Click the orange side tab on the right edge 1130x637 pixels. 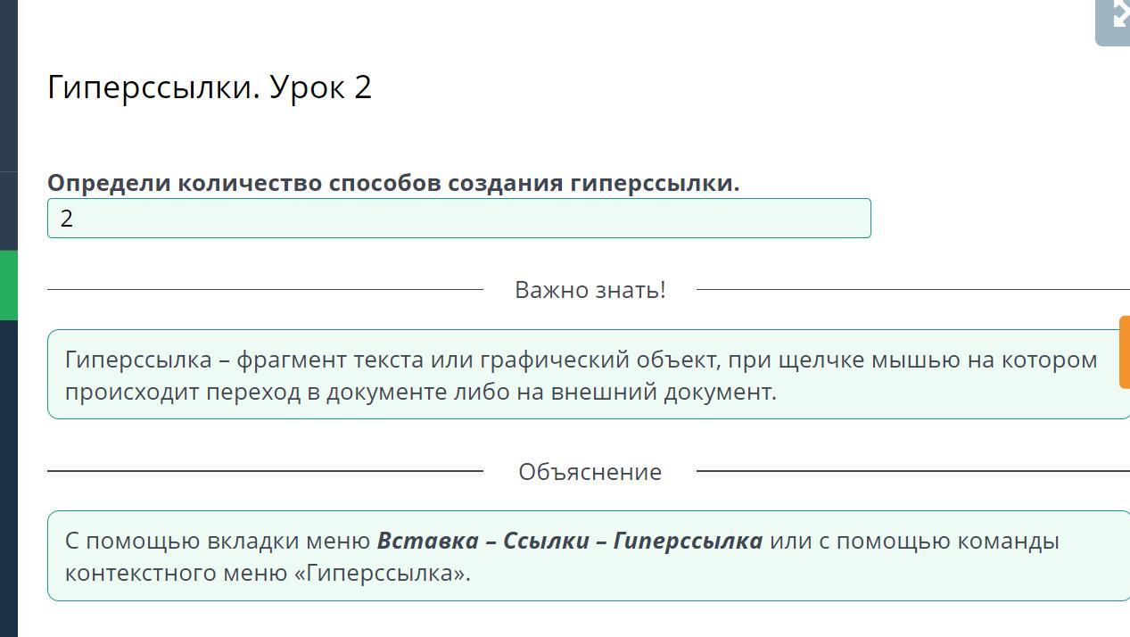click(1125, 352)
